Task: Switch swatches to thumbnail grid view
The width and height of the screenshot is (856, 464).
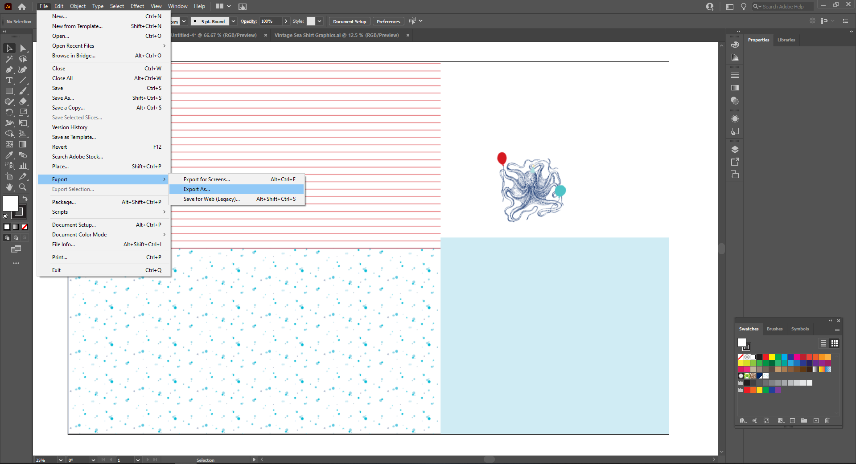Action: pyautogui.click(x=835, y=343)
